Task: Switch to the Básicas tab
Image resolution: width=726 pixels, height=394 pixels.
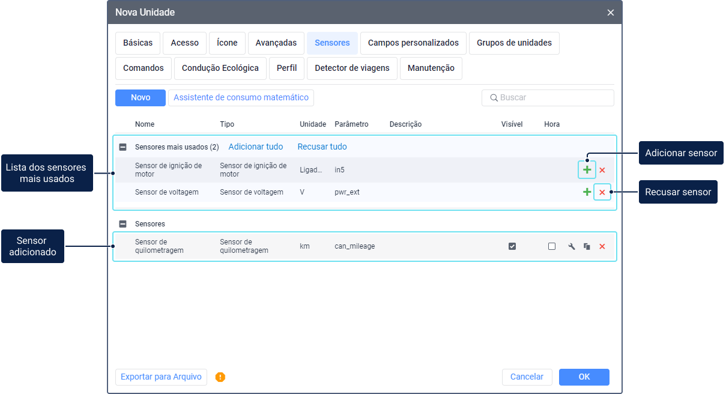Action: [x=138, y=43]
